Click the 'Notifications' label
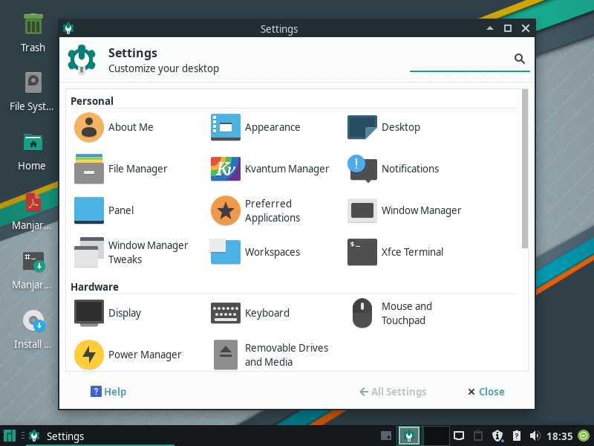 click(411, 169)
